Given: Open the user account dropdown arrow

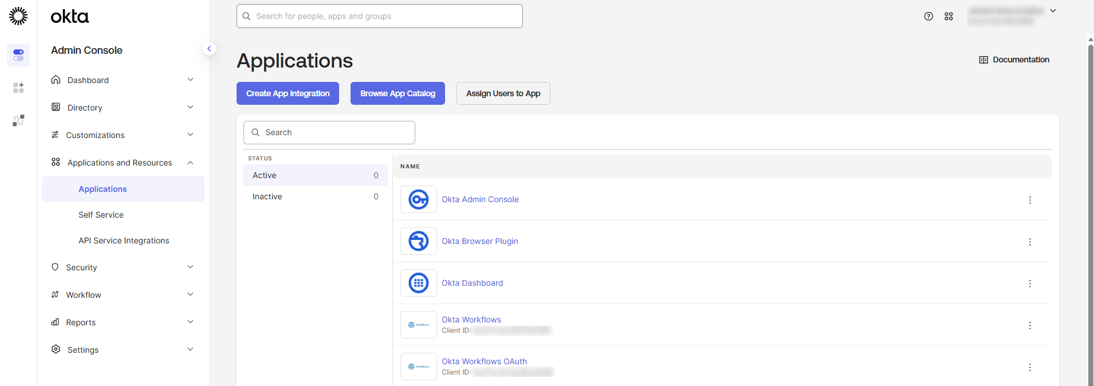Looking at the screenshot, I should (x=1053, y=11).
